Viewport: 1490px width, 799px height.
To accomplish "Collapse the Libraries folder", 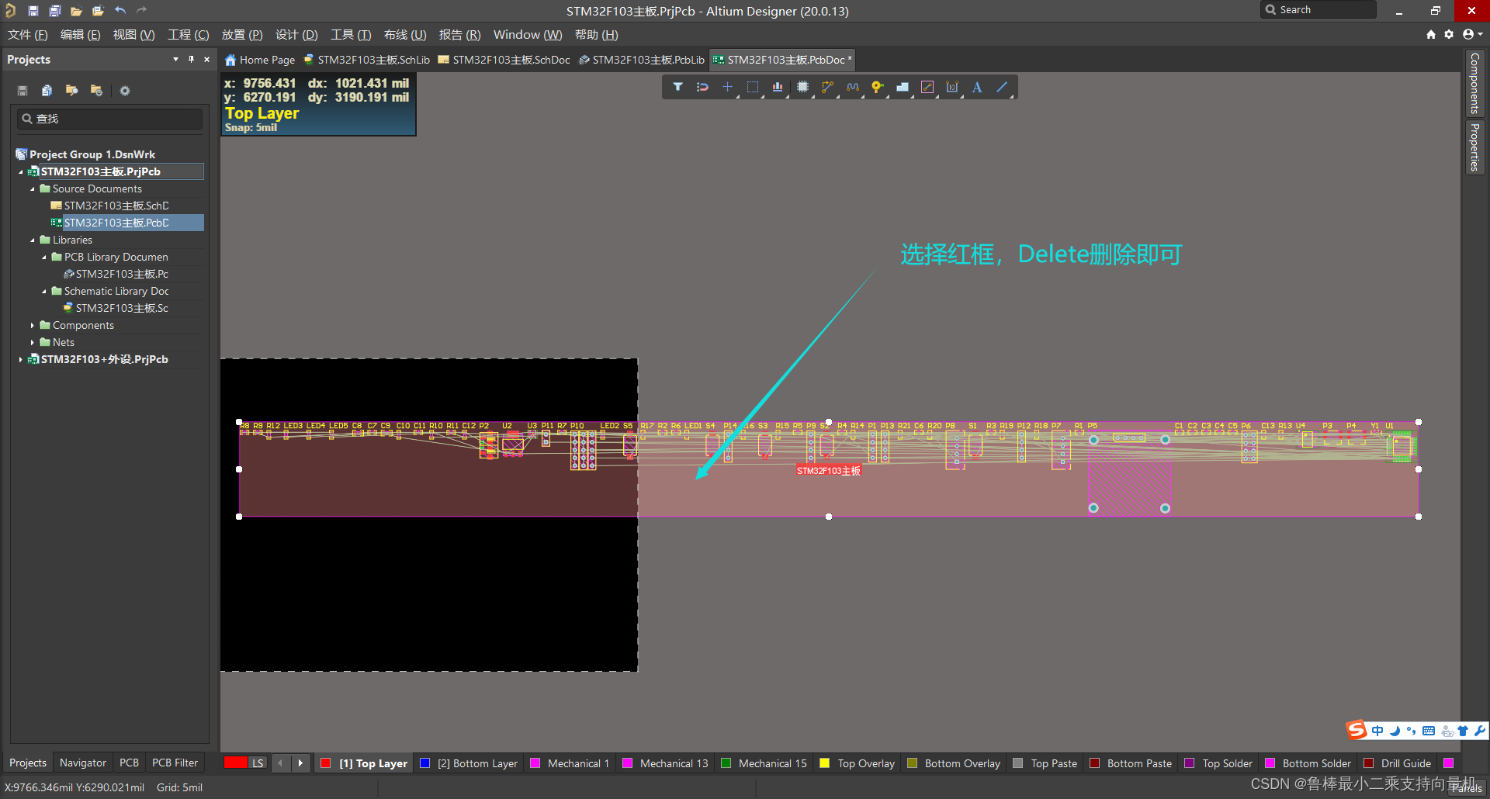I will click(x=32, y=240).
